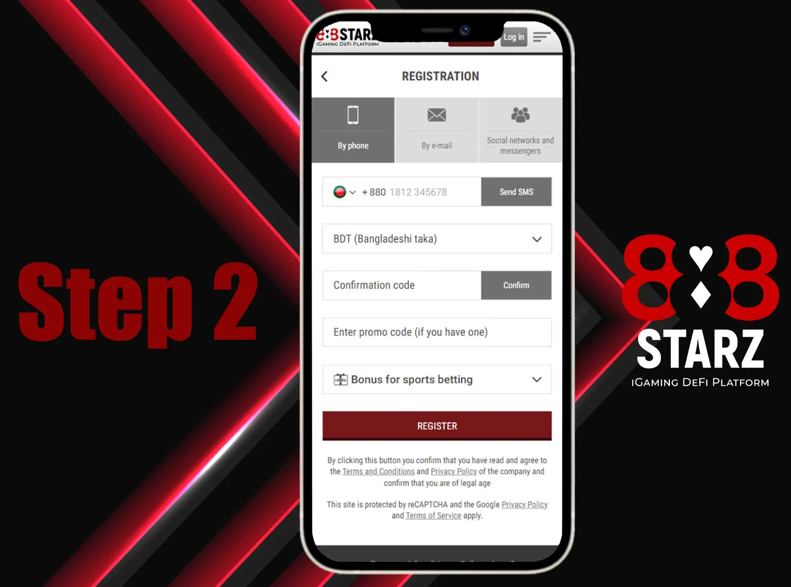Click the REGISTER button
The height and width of the screenshot is (587, 791).
tap(435, 426)
